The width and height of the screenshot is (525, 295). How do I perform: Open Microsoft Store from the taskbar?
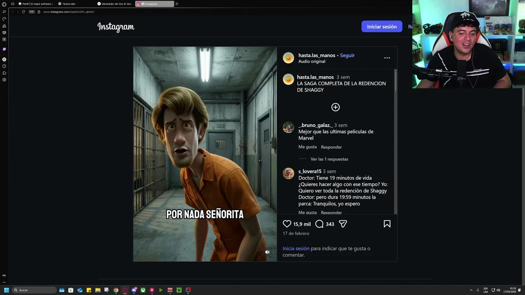tap(71, 290)
